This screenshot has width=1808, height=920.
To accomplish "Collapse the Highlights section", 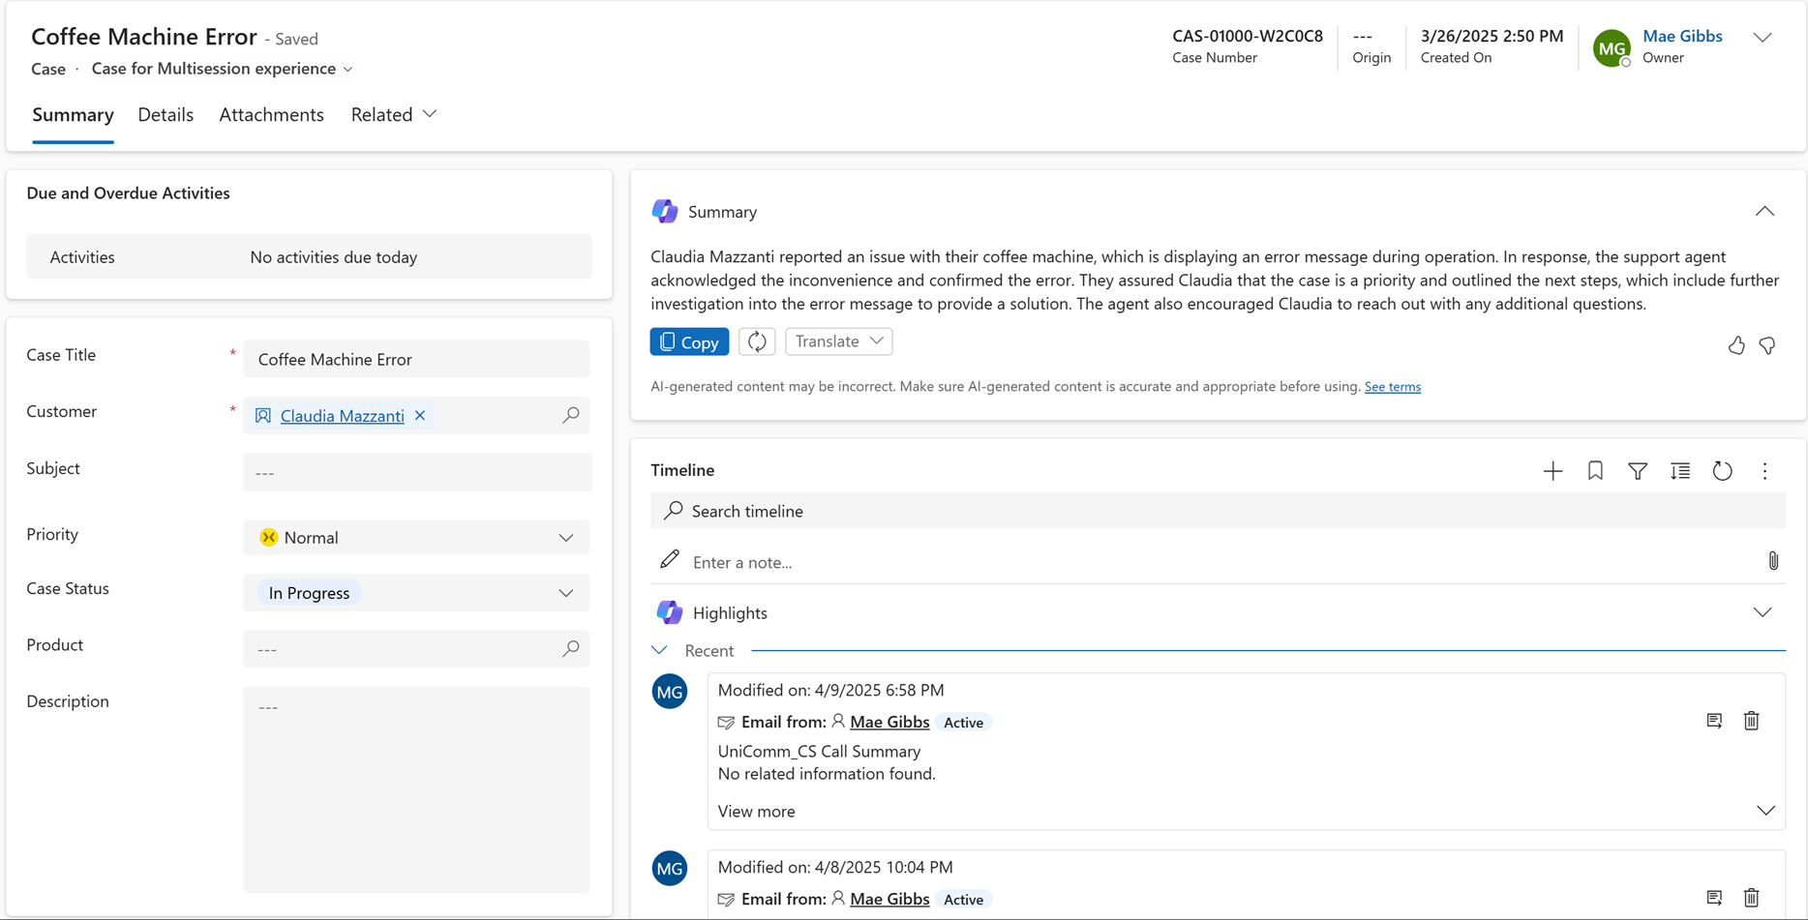I will 1762,611.
